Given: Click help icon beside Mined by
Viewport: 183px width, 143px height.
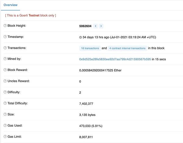Looking at the screenshot, I should pyautogui.click(x=5, y=59).
